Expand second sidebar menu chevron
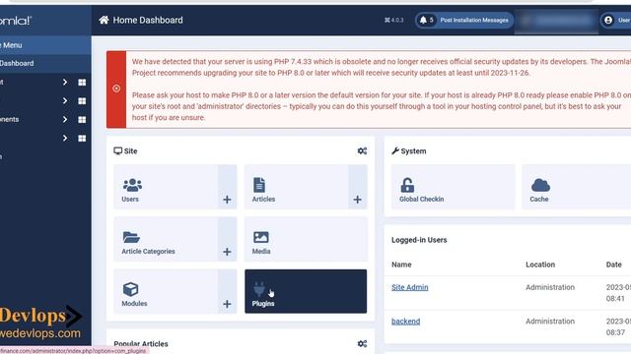 (x=65, y=100)
